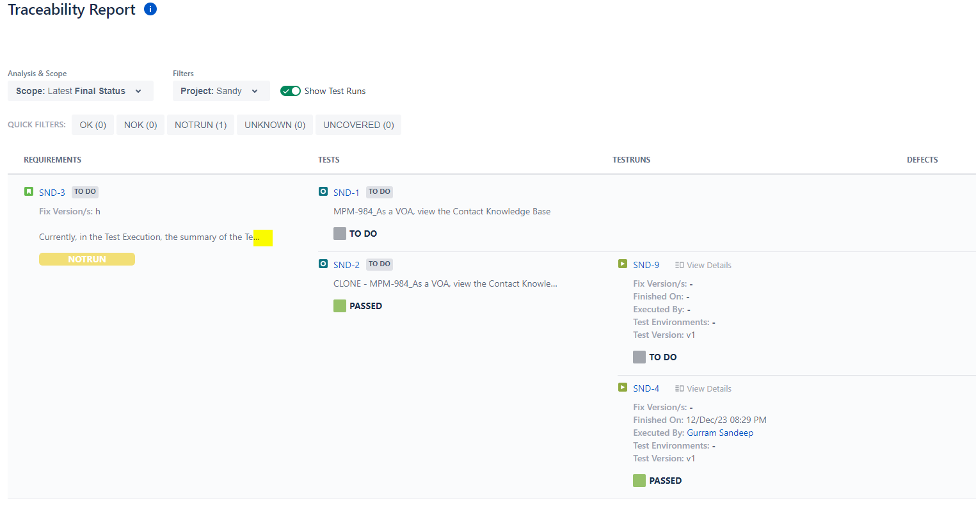The height and width of the screenshot is (526, 976).
Task: Click the test run icon beside SND-4
Action: 623,387
